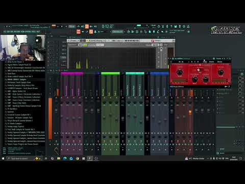The image size is (245, 184).
Task: Toggle the orange Pat/Song mode button
Action: [x=54, y=26]
